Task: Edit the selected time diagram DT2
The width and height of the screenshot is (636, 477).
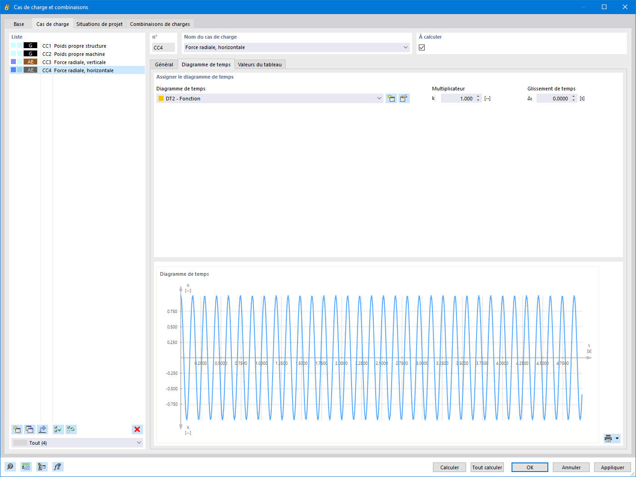Action: 404,98
